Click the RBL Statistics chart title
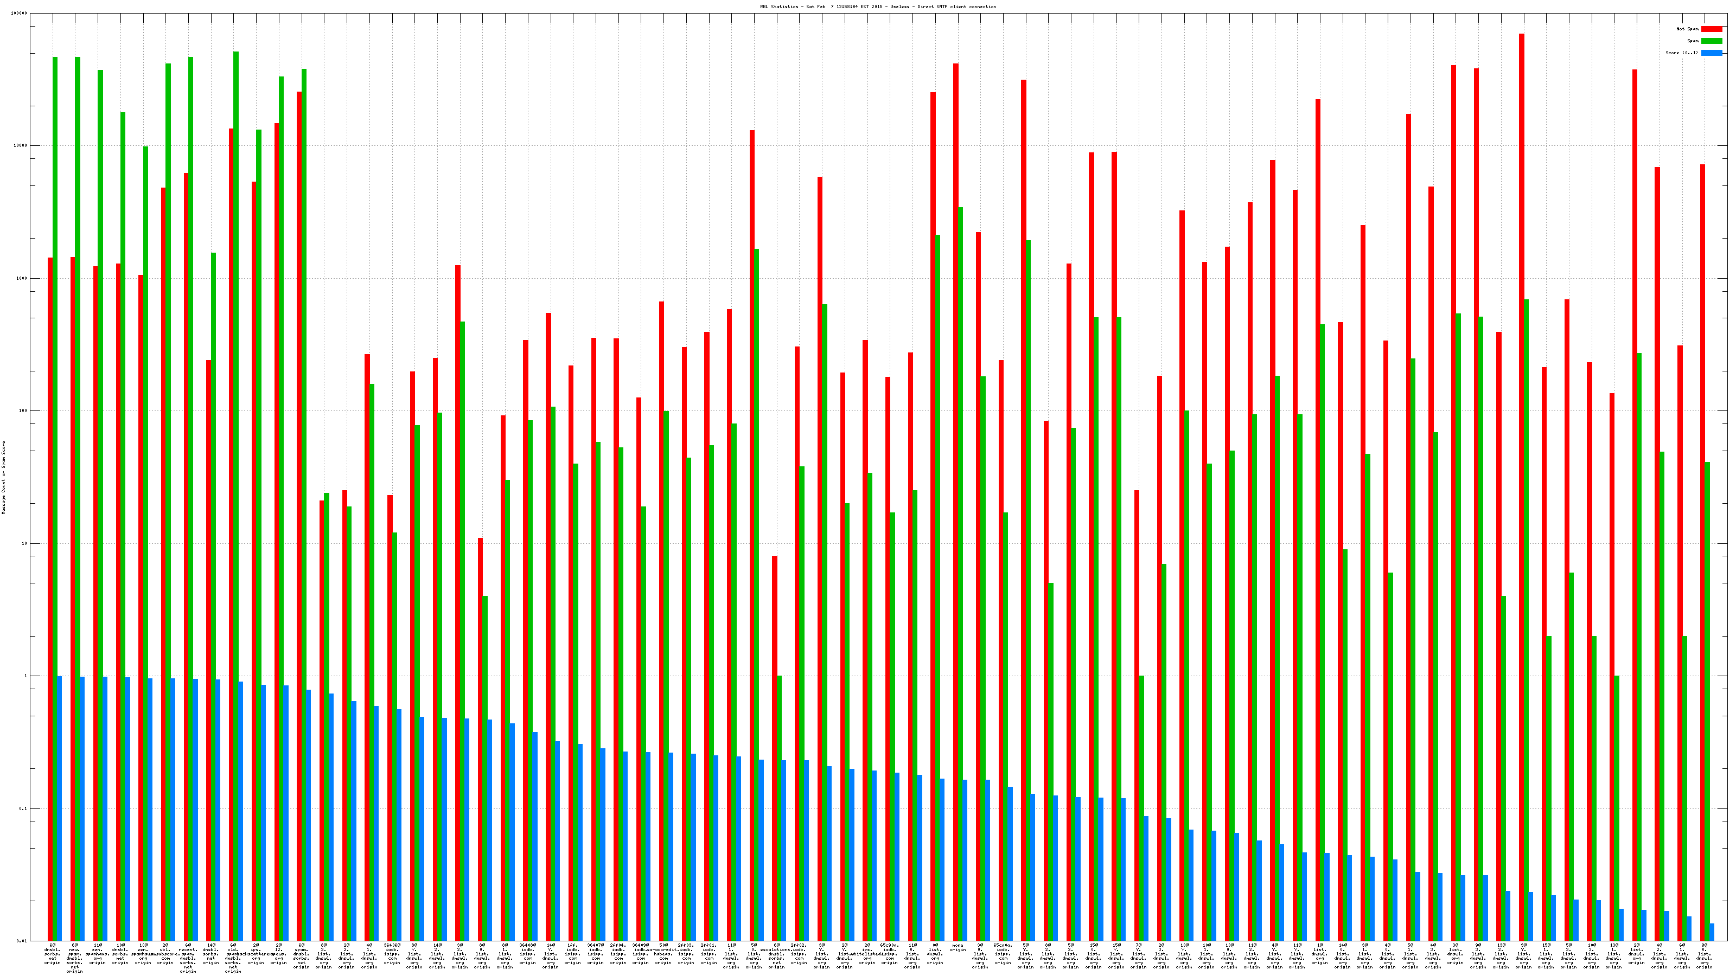This screenshot has height=976, width=1736. (x=877, y=7)
